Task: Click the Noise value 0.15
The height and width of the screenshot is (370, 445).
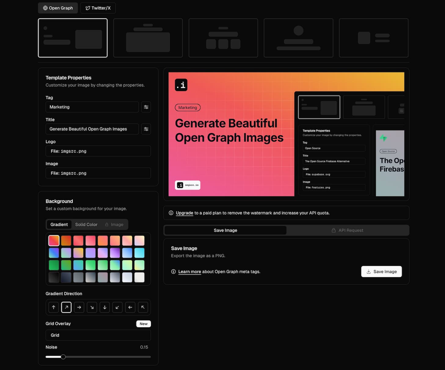Action: coord(144,347)
